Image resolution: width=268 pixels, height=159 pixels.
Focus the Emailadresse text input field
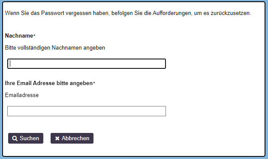point(87,111)
